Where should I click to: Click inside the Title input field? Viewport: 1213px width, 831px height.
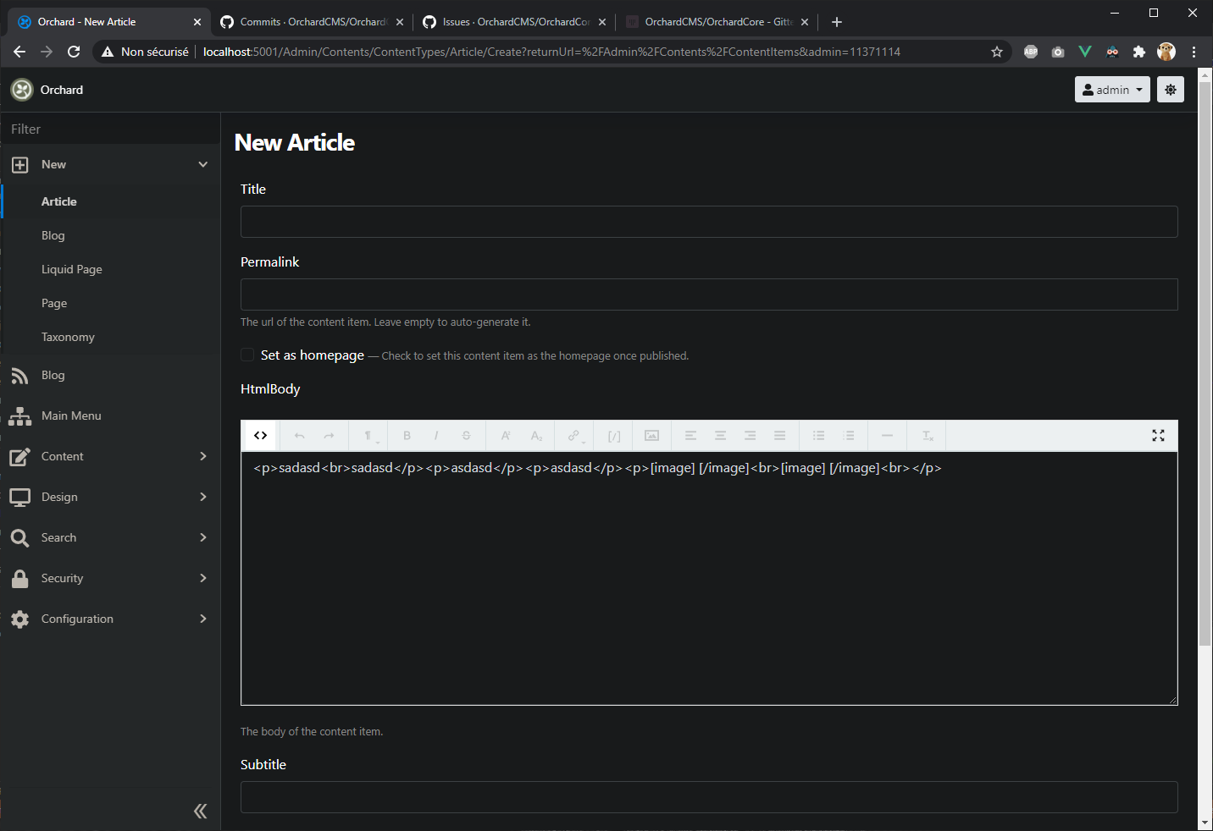coord(709,221)
